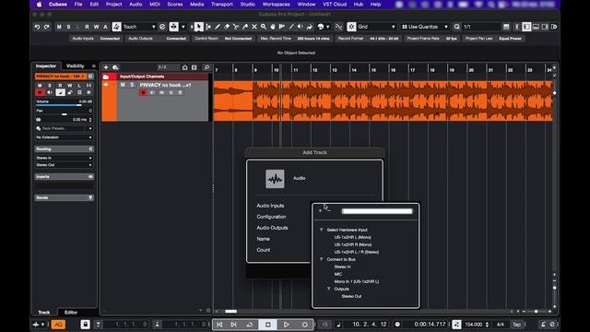
Task: Start recording with transport Record button
Action: pyautogui.click(x=305, y=325)
